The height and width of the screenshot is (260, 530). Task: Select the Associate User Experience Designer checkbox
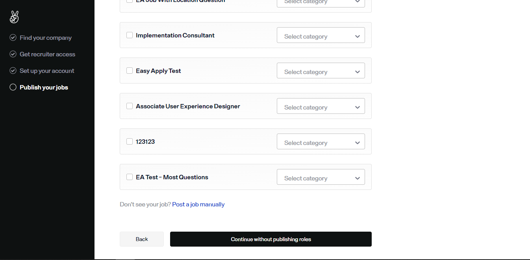pos(130,106)
